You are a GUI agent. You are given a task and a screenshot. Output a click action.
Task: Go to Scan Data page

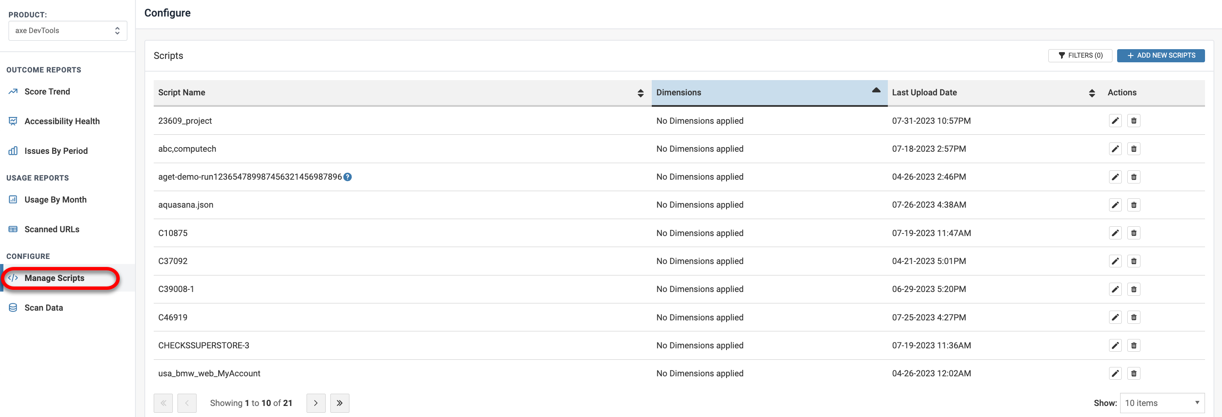pos(44,308)
